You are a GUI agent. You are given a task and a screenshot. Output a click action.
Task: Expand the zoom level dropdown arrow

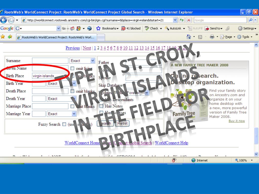click(x=252, y=160)
